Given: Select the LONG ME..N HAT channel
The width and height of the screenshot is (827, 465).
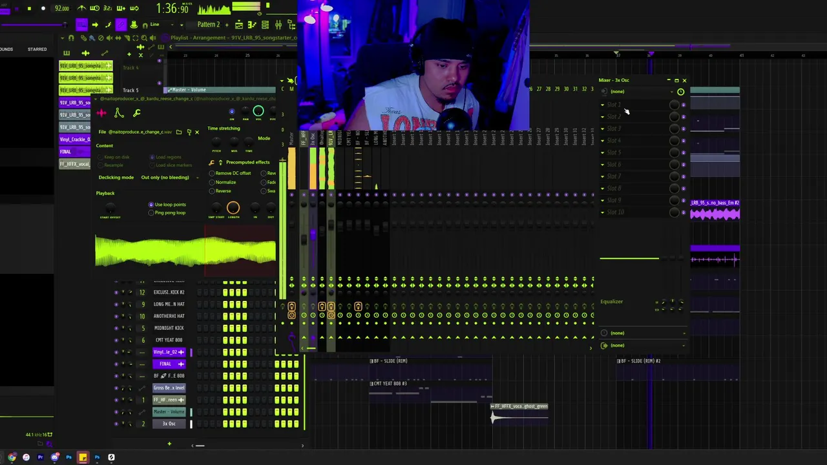Looking at the screenshot, I should 169,304.
